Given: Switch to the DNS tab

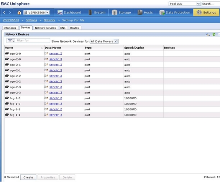Looking at the screenshot, I should [x=63, y=28].
